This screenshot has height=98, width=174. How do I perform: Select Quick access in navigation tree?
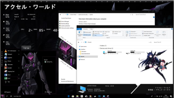click(83, 47)
